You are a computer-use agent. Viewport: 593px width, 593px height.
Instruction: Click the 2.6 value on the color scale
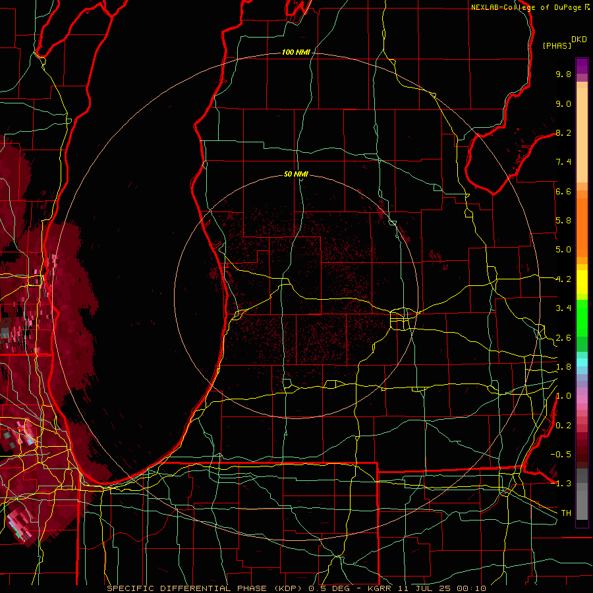point(563,338)
